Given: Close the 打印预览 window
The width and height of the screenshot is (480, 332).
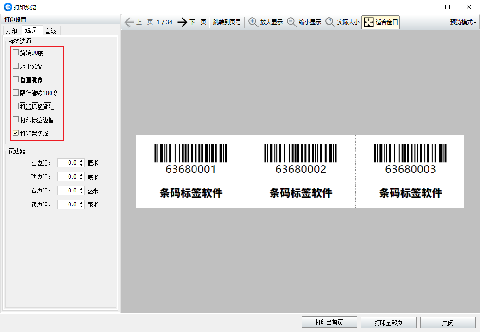Looking at the screenshot, I should click(469, 7).
